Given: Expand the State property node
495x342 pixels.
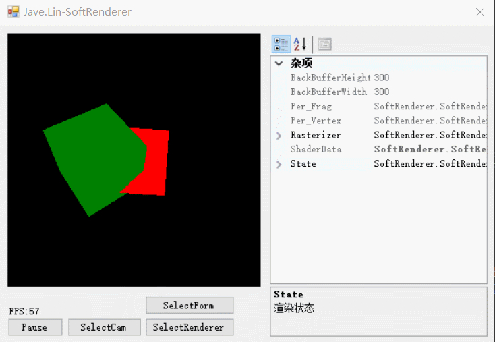Looking at the screenshot, I should coord(279,164).
